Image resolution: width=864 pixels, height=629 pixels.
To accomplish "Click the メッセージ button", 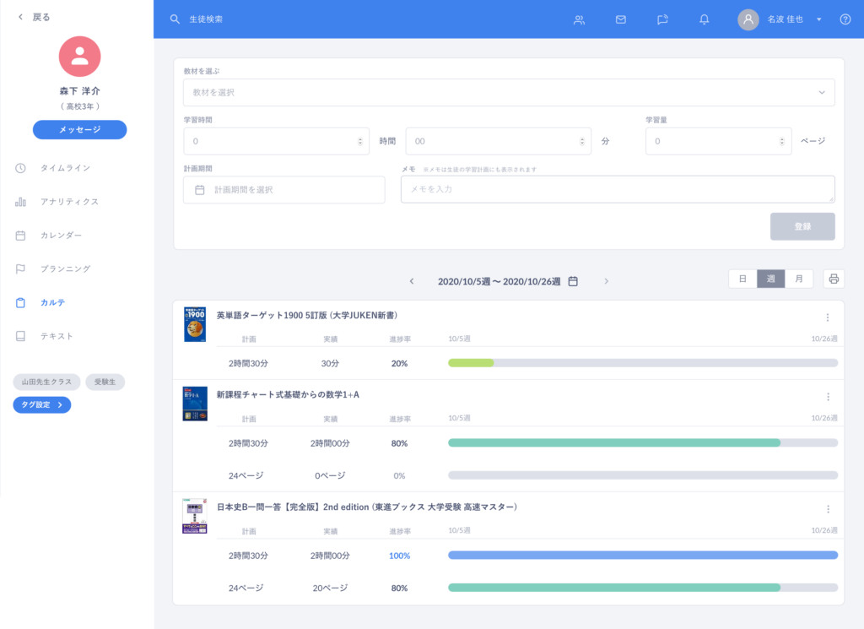I will (79, 129).
